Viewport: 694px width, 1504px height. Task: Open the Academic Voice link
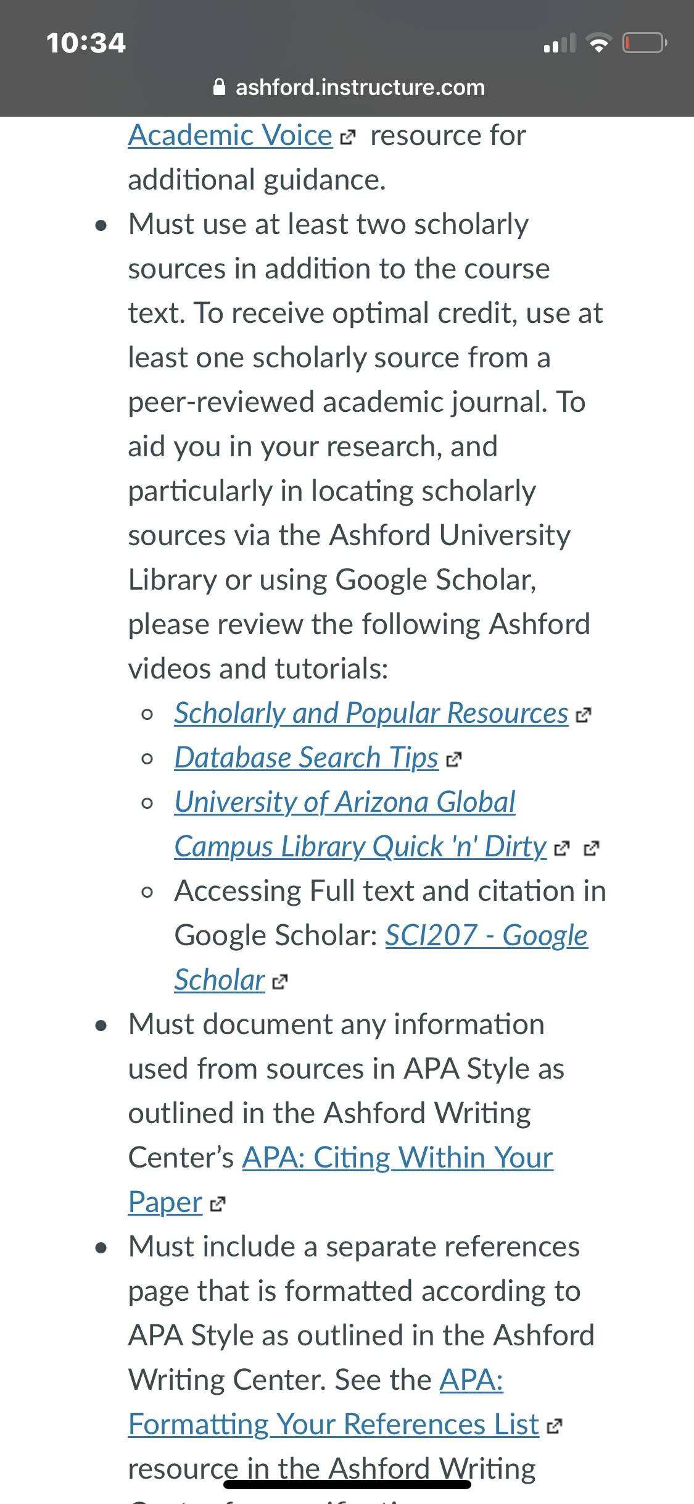(230, 135)
